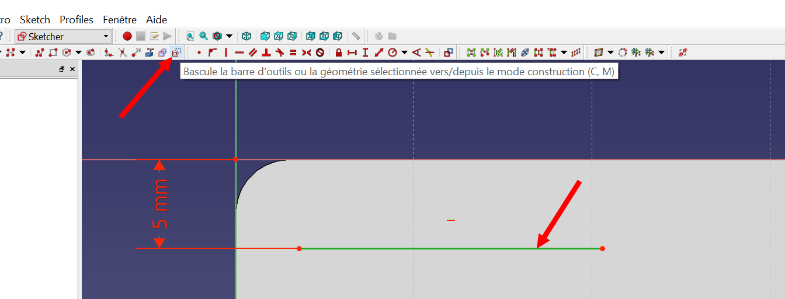Image resolution: width=785 pixels, height=299 pixels.
Task: Select the trim edge tool
Action: click(122, 52)
